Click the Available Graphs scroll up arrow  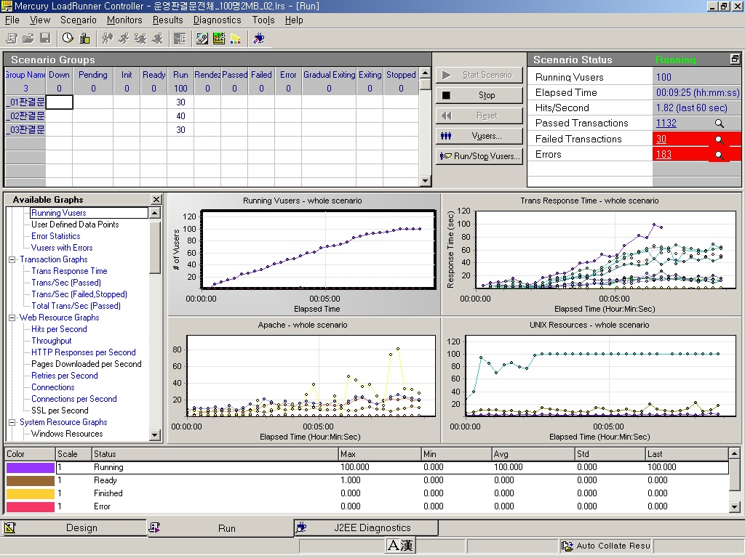click(155, 213)
